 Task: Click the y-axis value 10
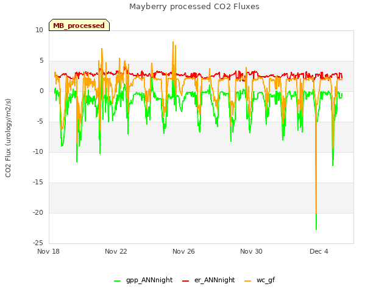[x=39, y=30]
